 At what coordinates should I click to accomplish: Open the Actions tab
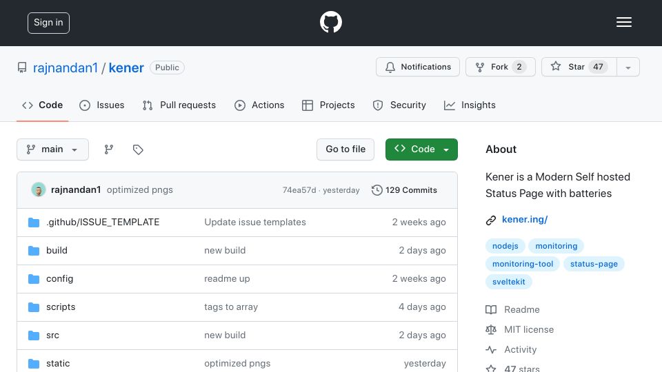point(259,105)
